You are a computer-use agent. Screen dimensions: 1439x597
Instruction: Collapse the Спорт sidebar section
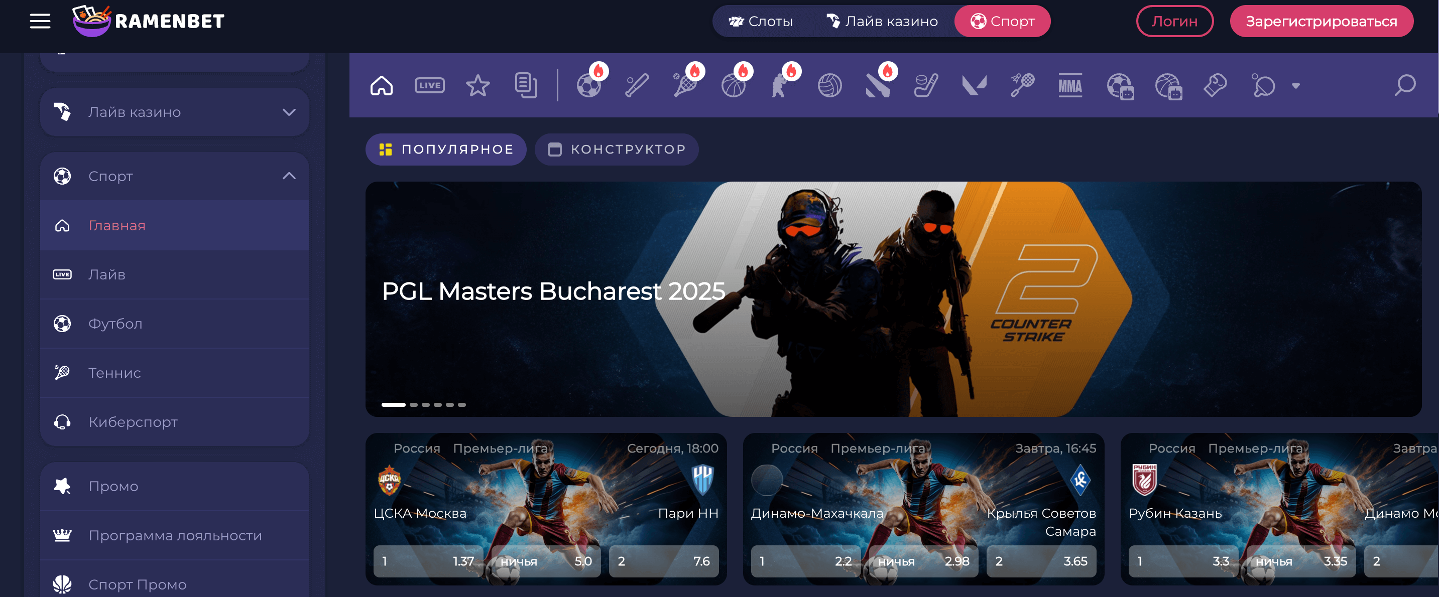pos(288,176)
